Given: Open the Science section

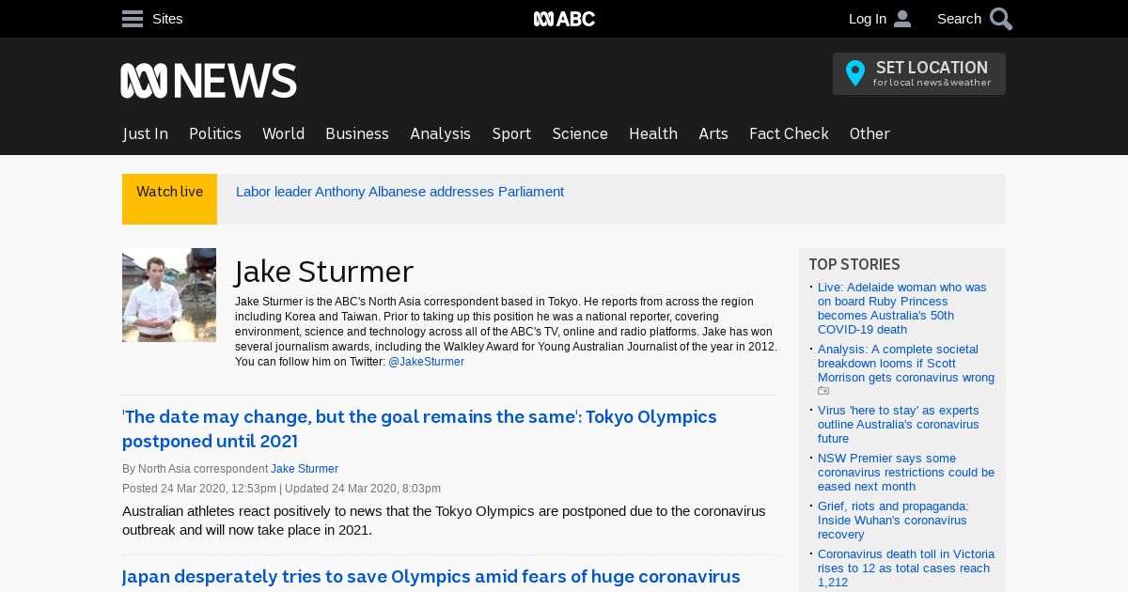Looking at the screenshot, I should click(580, 133).
